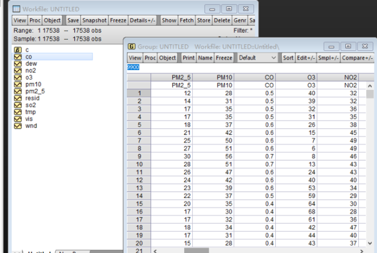Viewport: 377px width, 253px height.
Task: Click the c coefficient vector icon
Action: (x=17, y=50)
